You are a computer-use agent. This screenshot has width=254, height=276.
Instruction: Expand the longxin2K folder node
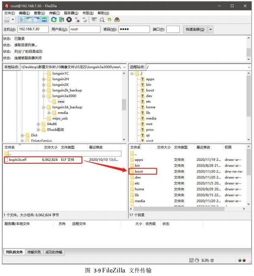tap(43, 85)
